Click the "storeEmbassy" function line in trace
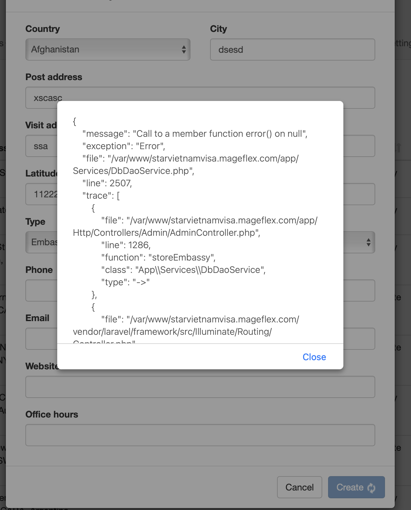The image size is (411, 510). [x=158, y=258]
